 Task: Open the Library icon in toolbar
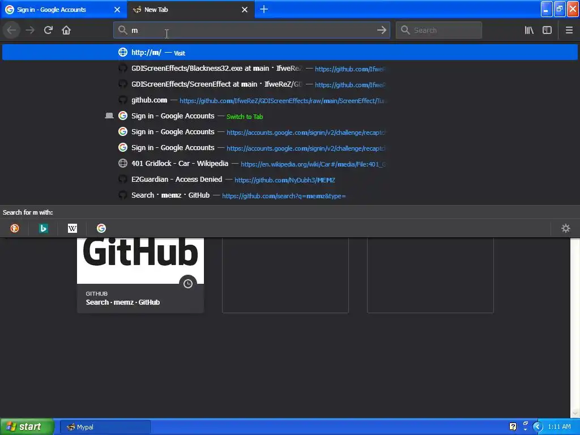coord(529,30)
